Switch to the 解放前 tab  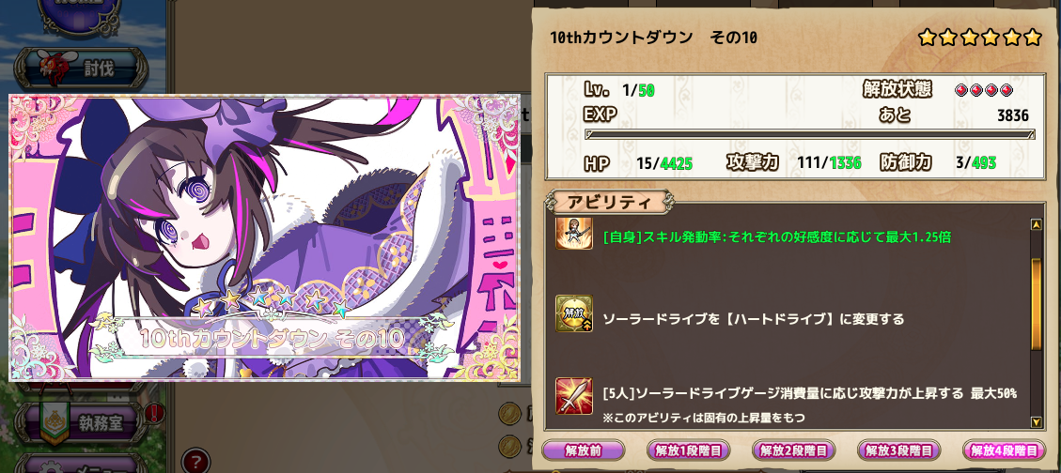click(x=583, y=450)
